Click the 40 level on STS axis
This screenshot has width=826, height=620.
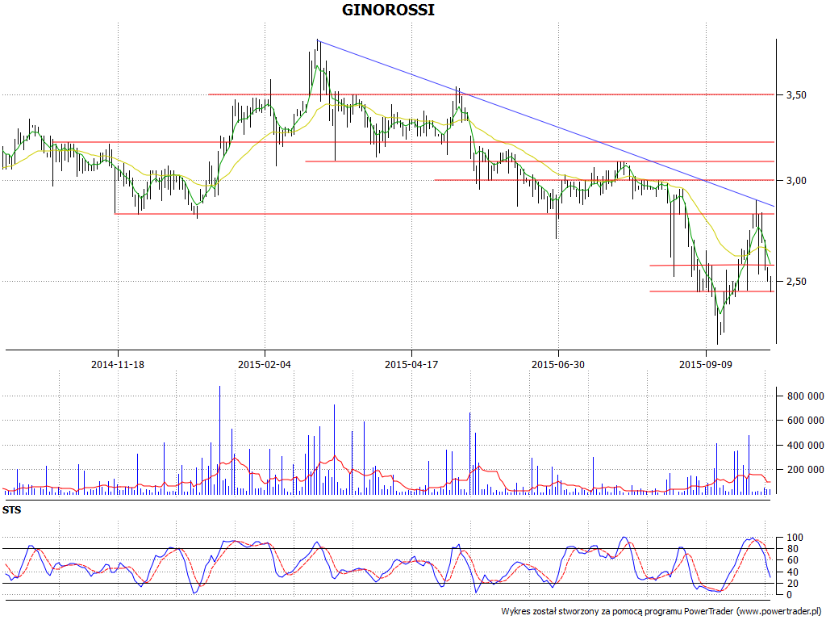[795, 572]
